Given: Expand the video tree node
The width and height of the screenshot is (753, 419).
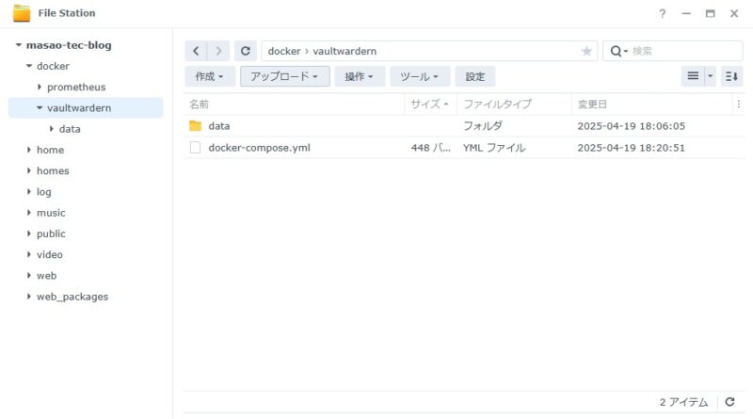Looking at the screenshot, I should (x=29, y=254).
